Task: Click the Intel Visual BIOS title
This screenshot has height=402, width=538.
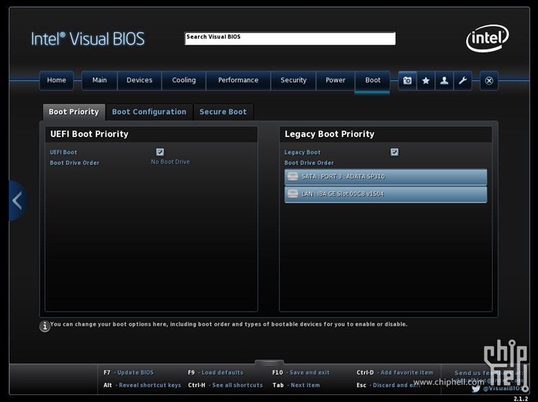Action: pyautogui.click(x=88, y=39)
